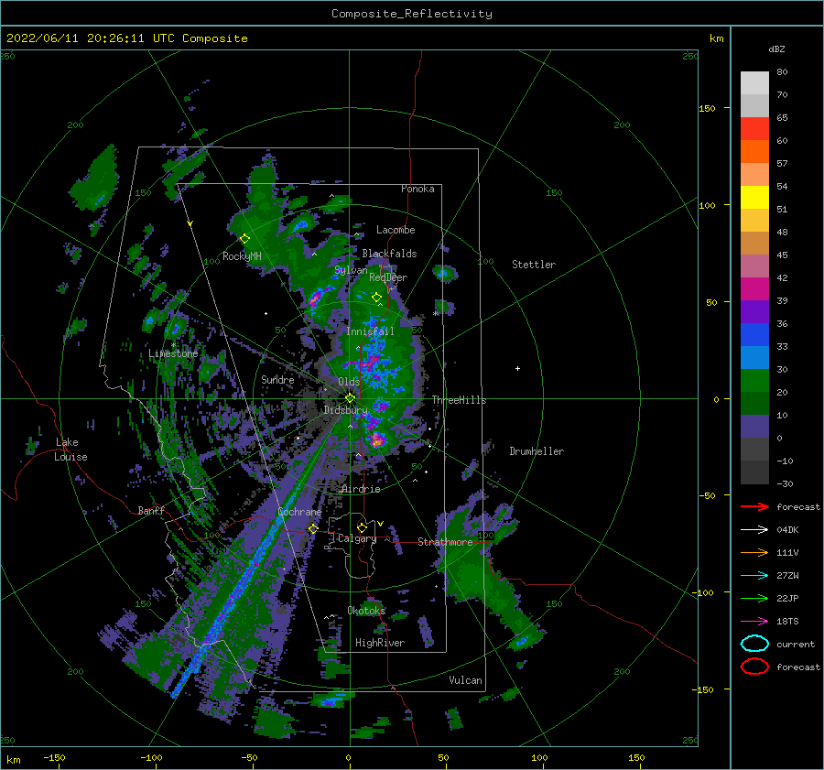824x770 pixels.
Task: Click the green 22JP arrow legend icon
Action: click(754, 598)
